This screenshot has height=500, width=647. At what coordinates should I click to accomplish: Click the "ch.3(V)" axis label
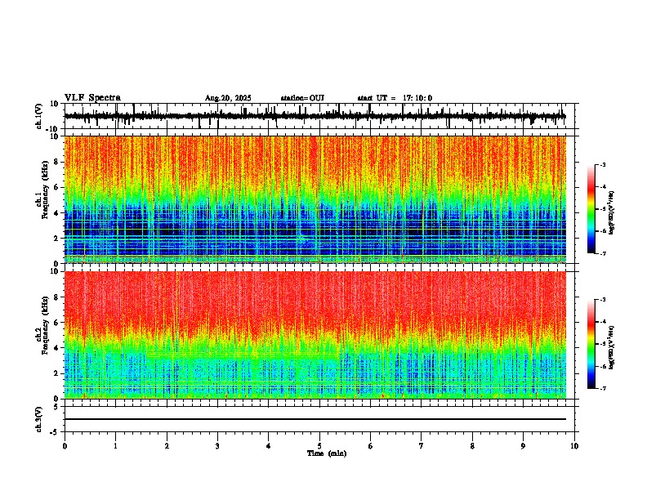point(38,419)
